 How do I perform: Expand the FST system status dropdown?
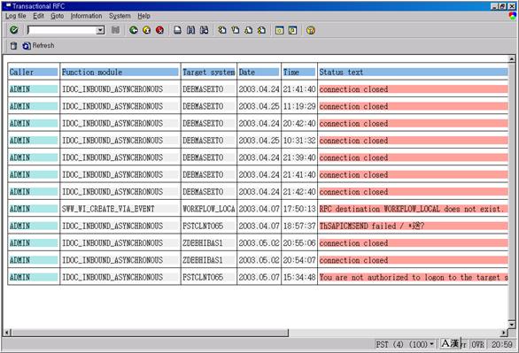point(431,344)
